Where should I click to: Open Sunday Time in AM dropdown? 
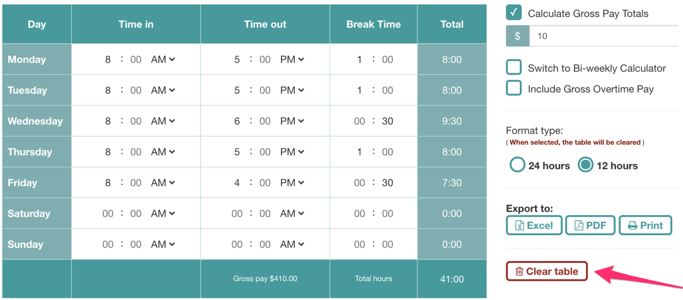[x=163, y=244]
